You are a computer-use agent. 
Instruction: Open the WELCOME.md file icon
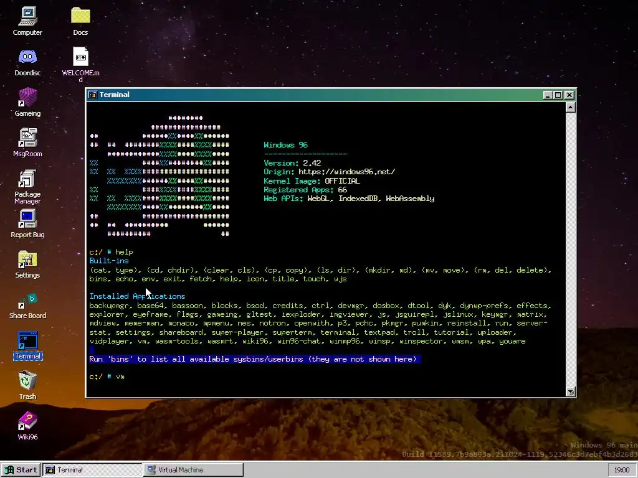[x=80, y=64]
